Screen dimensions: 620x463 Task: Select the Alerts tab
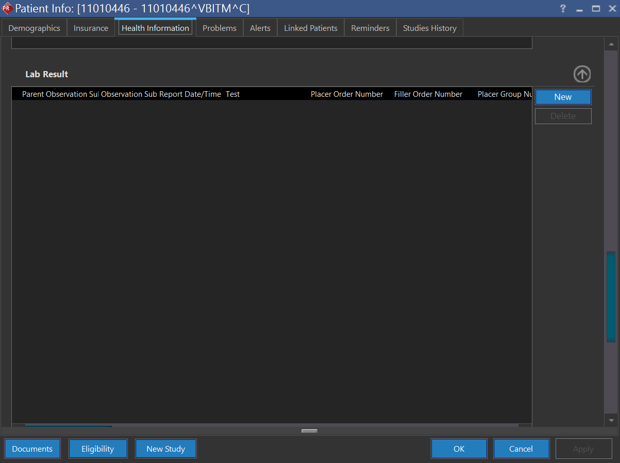(260, 28)
